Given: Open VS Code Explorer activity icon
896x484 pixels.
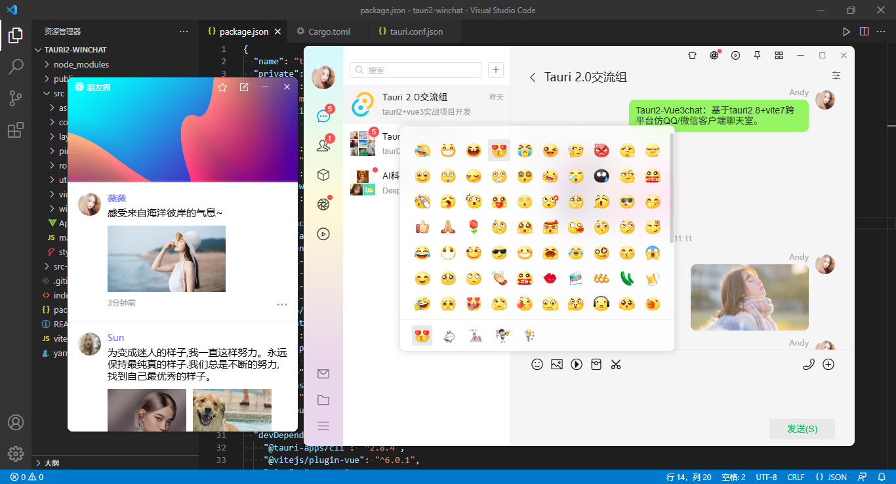Looking at the screenshot, I should (16, 35).
